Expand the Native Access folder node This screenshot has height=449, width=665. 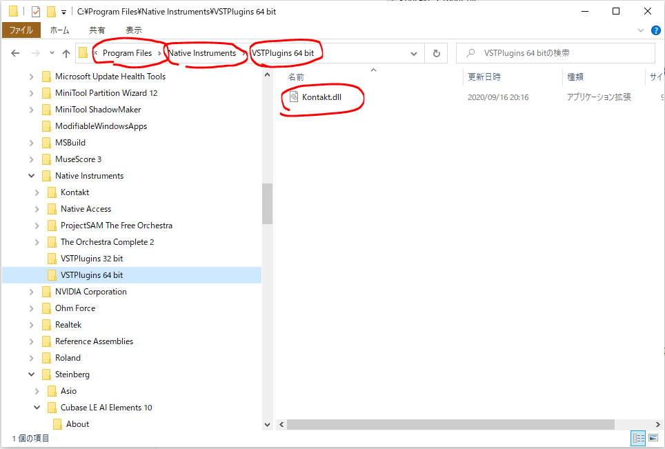37,209
